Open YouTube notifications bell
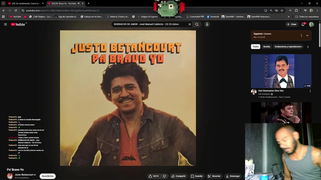Image resolution: width=321 pixels, height=180 pixels. coord(303,24)
